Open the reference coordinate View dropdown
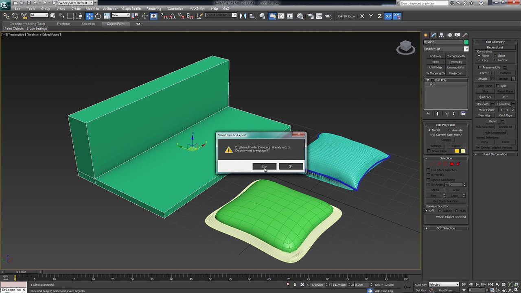This screenshot has width=521, height=293. [x=120, y=15]
